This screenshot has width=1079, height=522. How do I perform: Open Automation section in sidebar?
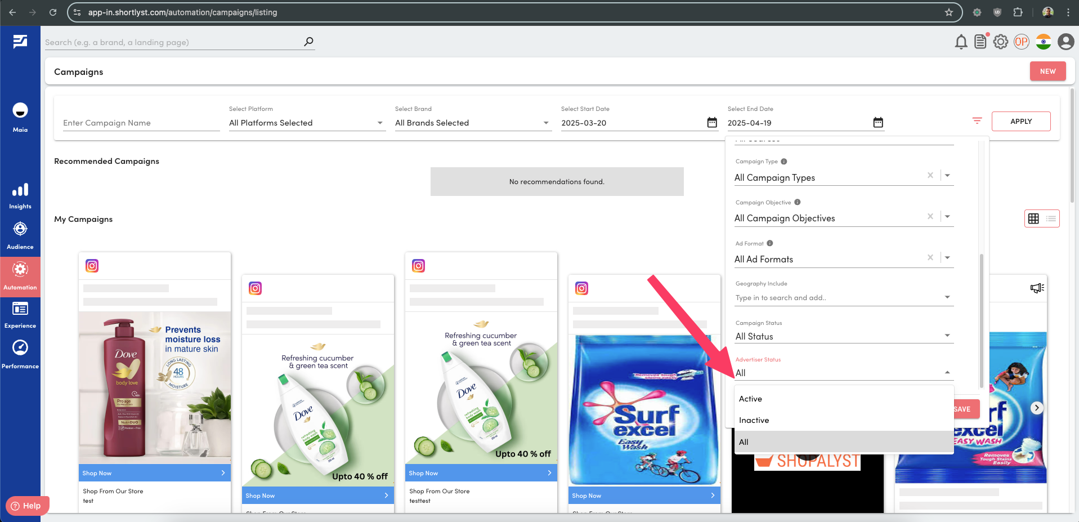[x=20, y=276]
